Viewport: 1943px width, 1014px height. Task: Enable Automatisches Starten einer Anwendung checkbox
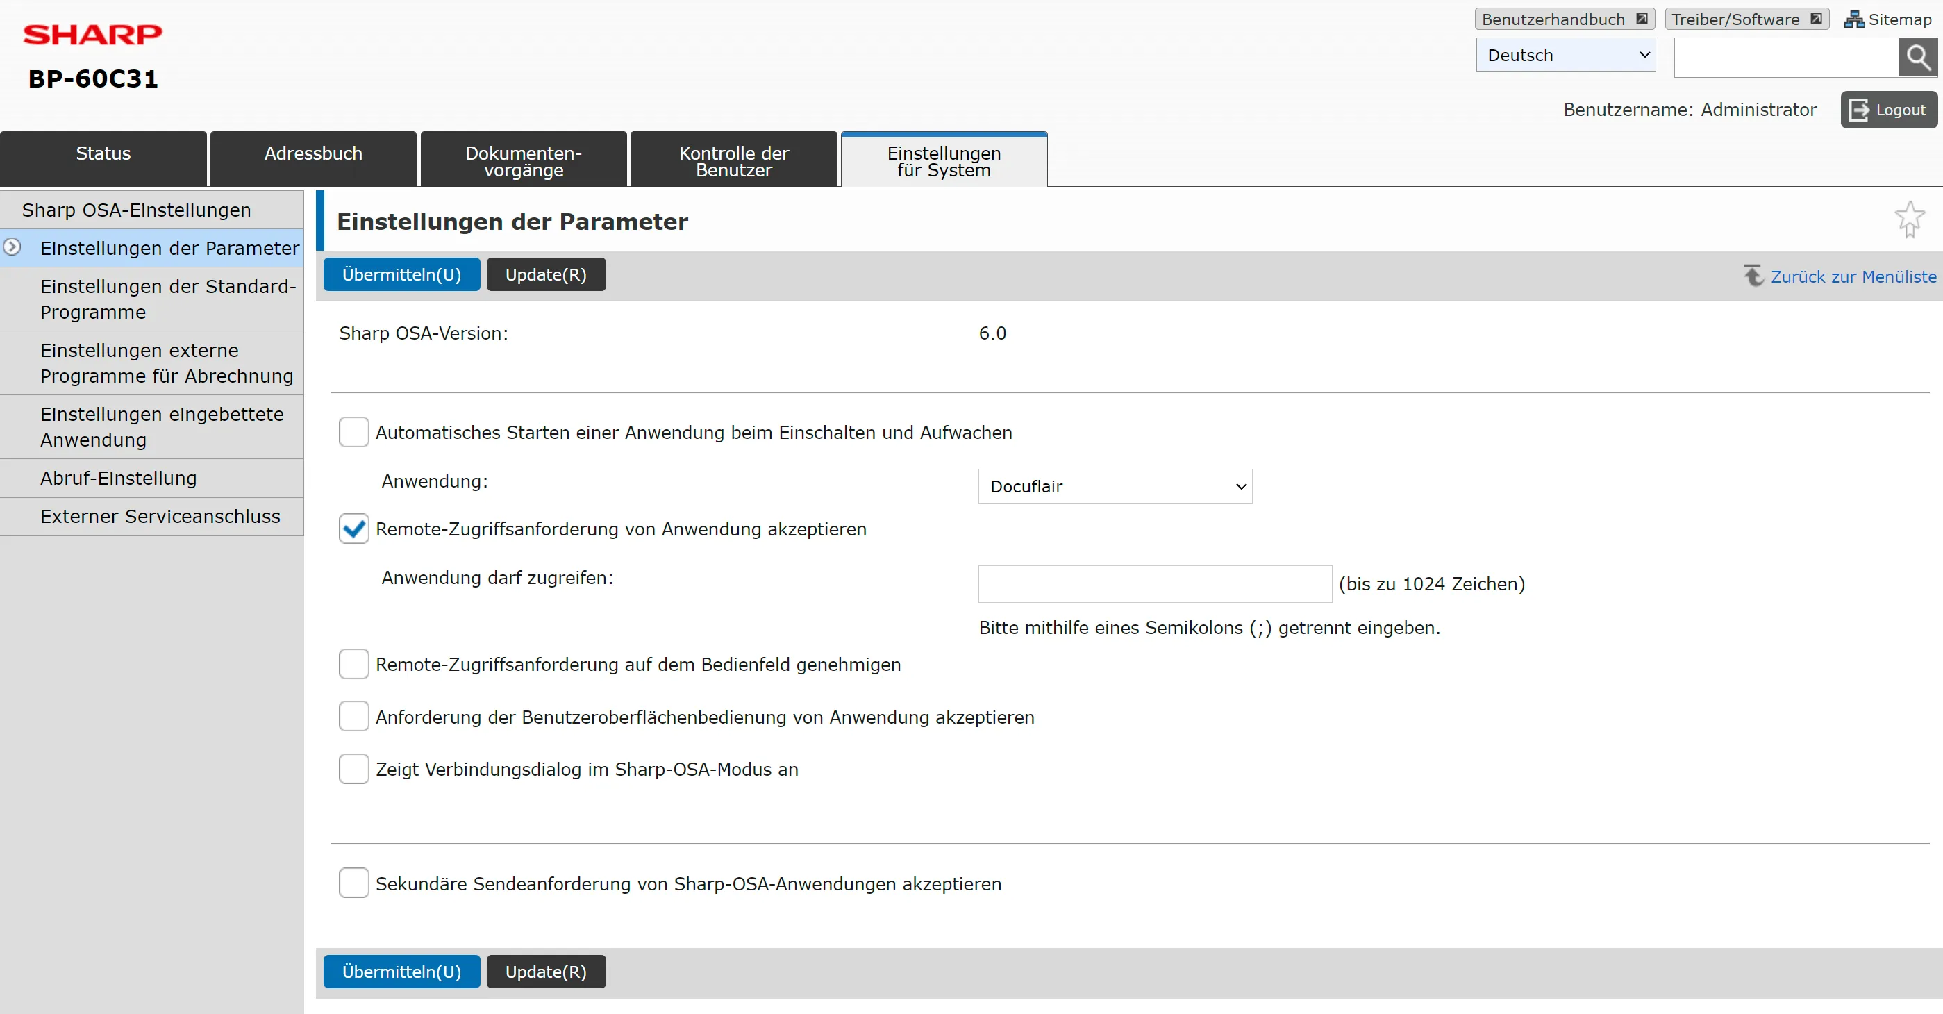(x=353, y=432)
